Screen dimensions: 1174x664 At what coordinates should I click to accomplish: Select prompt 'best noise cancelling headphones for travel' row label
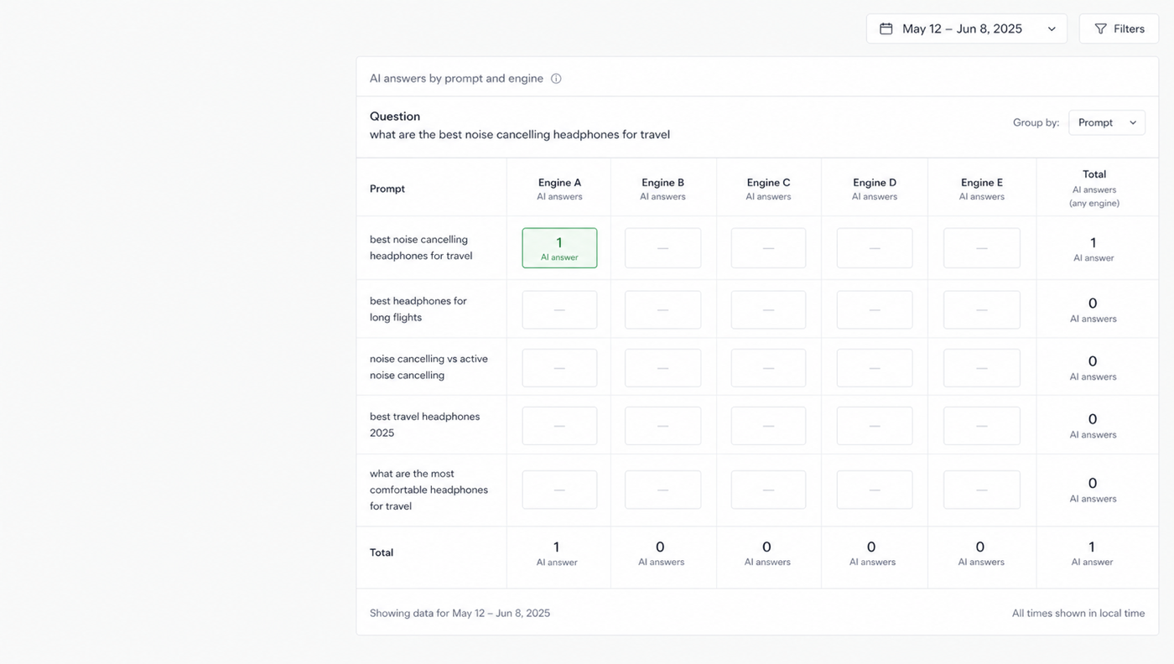tap(421, 247)
